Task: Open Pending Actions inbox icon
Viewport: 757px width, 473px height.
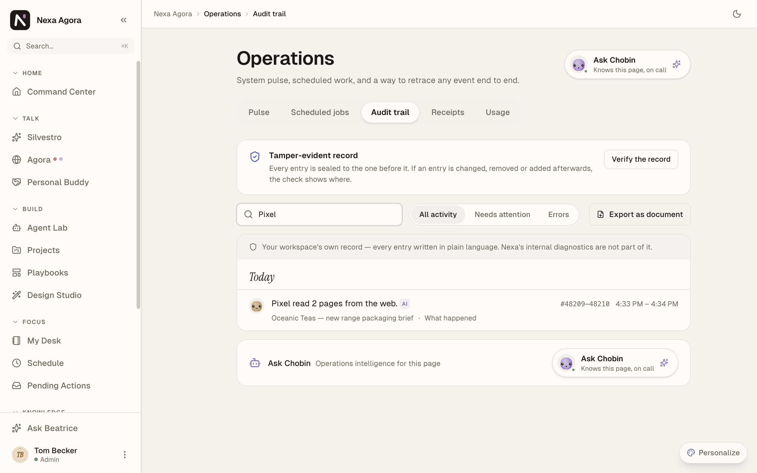Action: pyautogui.click(x=17, y=385)
